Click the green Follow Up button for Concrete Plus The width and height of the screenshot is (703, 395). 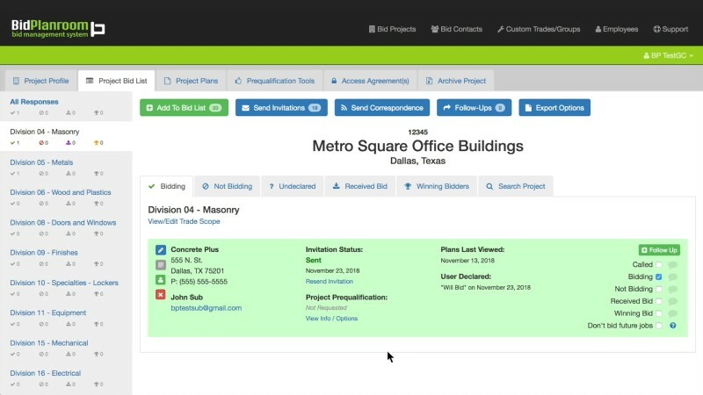659,250
